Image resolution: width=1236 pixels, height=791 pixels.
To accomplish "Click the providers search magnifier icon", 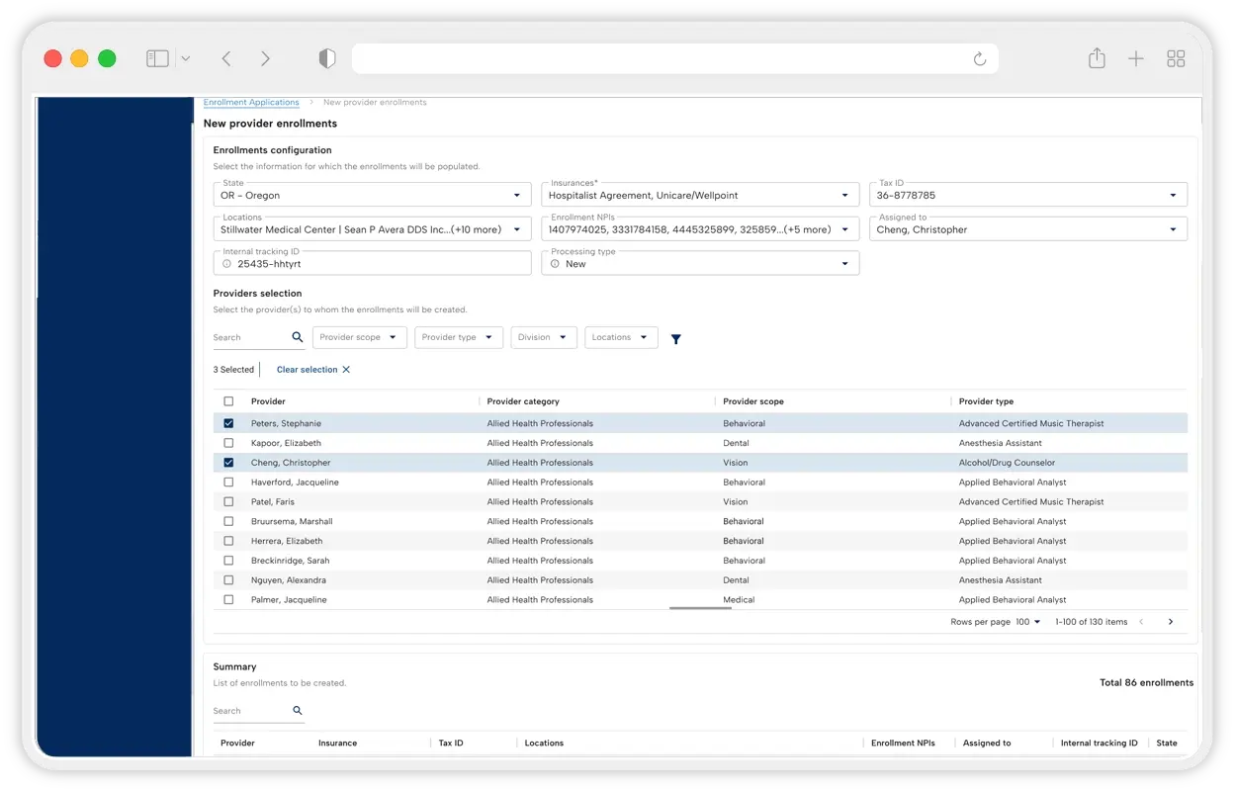I will 298,337.
